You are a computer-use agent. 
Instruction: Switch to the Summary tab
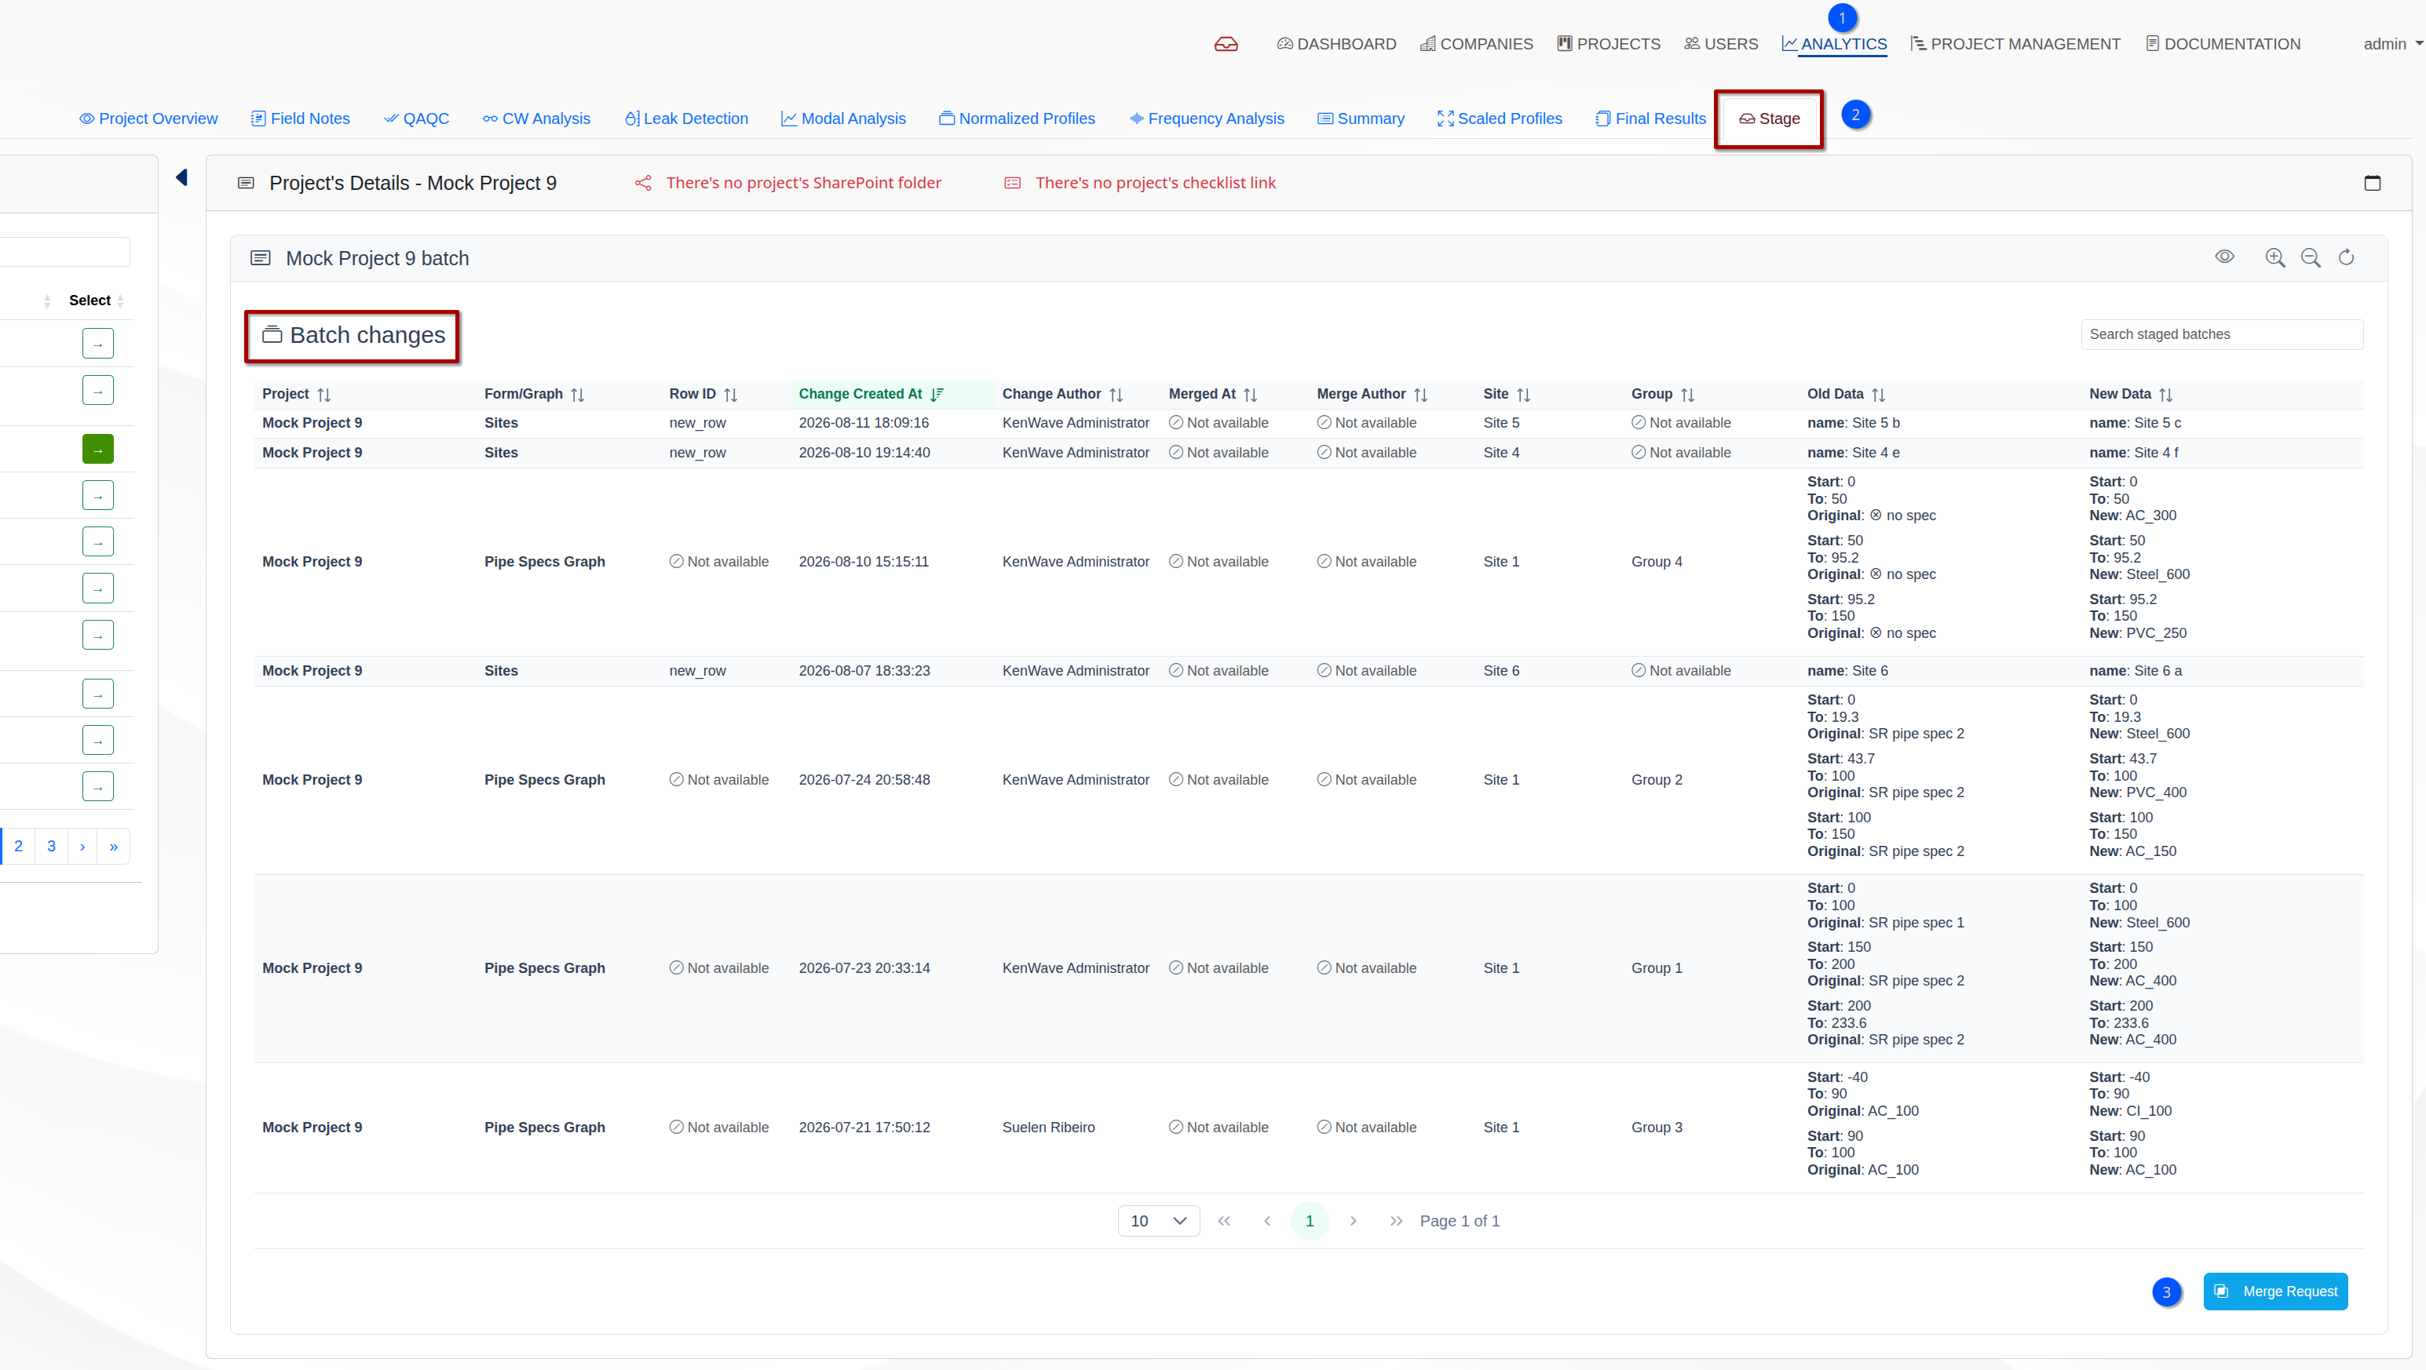(1361, 118)
